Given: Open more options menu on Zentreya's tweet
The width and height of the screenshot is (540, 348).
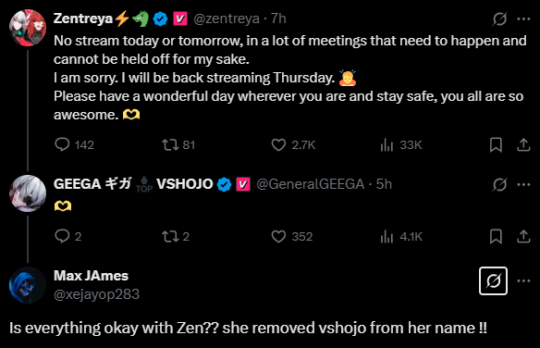Looking at the screenshot, I should (523, 19).
